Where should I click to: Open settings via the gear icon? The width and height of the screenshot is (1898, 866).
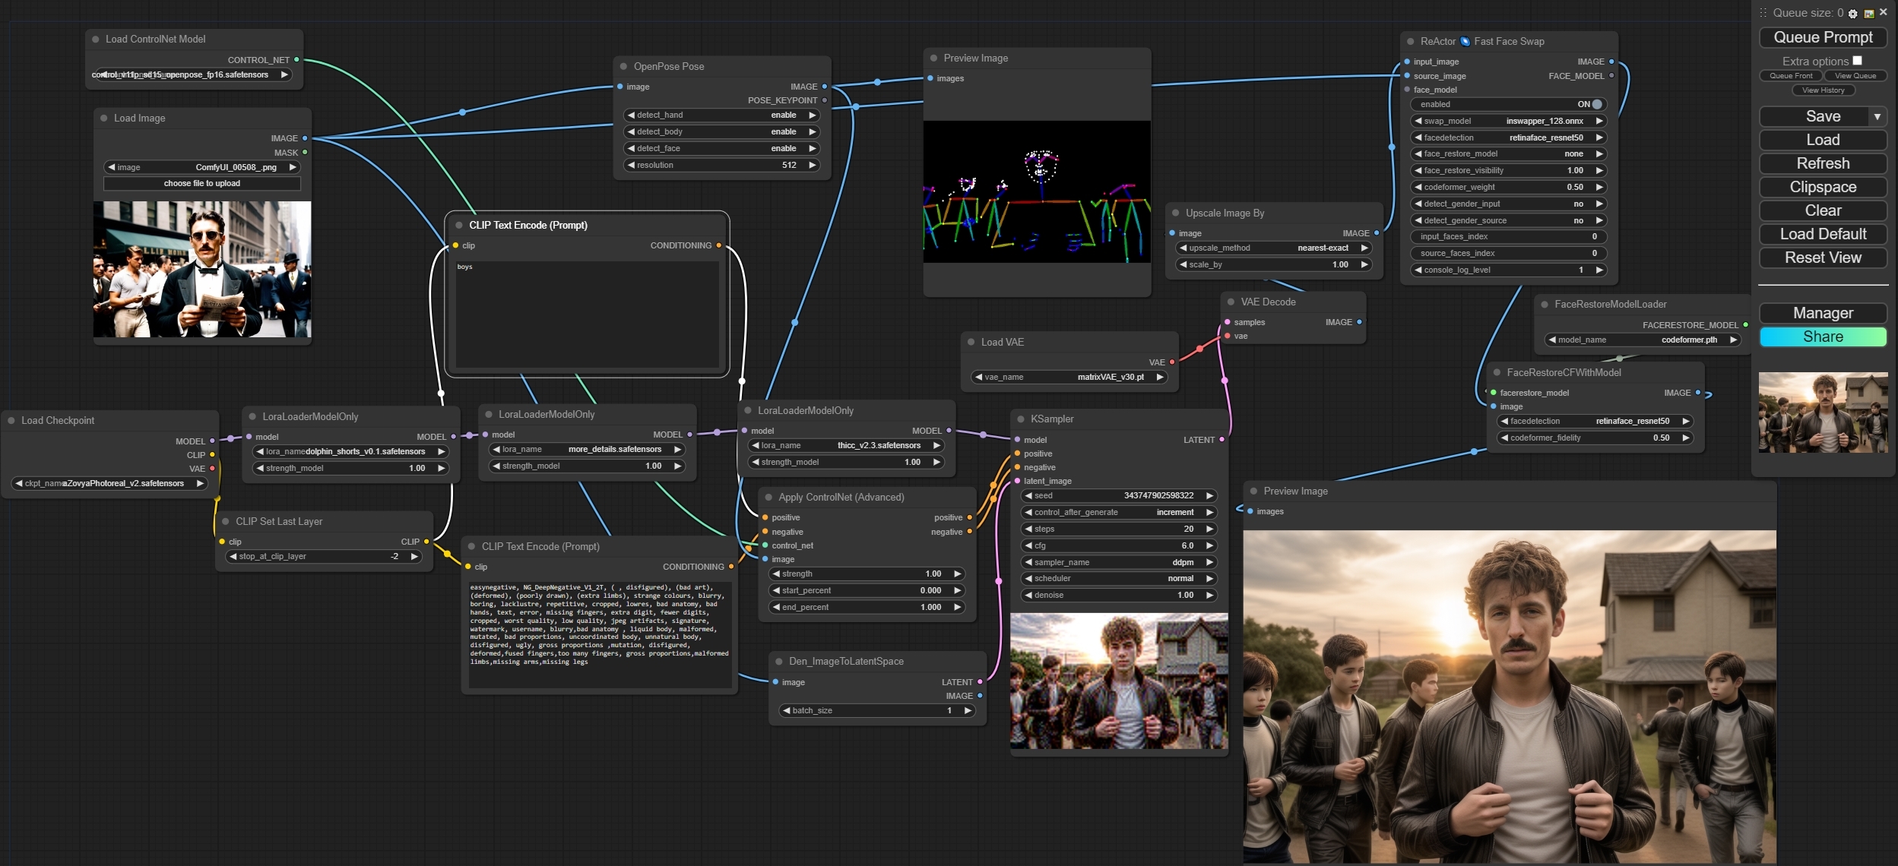(1852, 14)
